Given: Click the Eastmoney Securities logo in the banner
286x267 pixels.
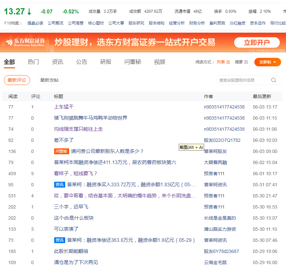Looking at the screenshot, I should point(25,42).
